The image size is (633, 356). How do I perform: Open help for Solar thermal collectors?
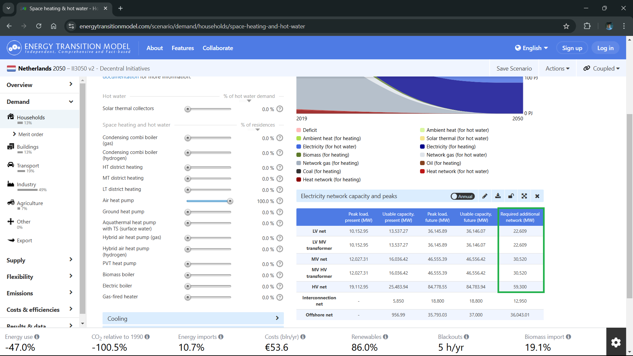(x=280, y=109)
